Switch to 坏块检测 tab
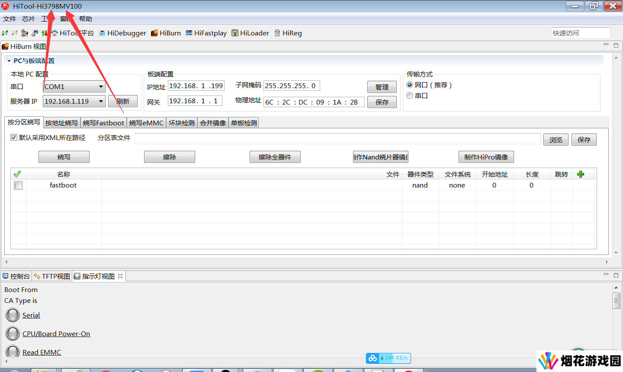The height and width of the screenshot is (372, 623). click(x=182, y=123)
